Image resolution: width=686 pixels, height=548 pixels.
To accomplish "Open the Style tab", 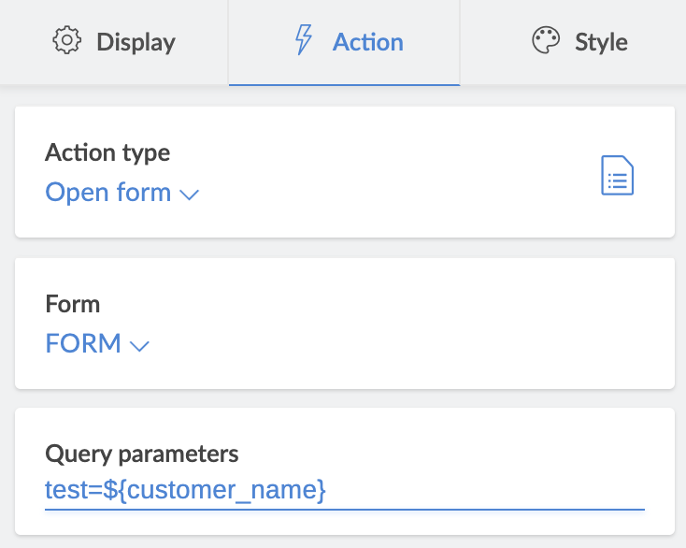I will tap(601, 42).
